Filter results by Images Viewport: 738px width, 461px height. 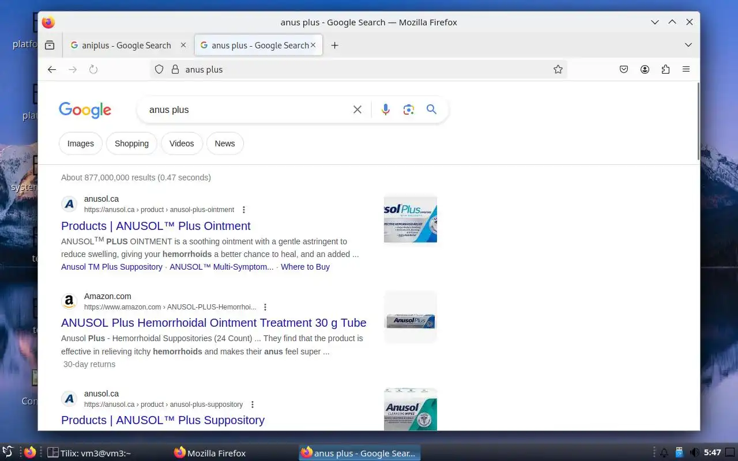[x=81, y=143]
